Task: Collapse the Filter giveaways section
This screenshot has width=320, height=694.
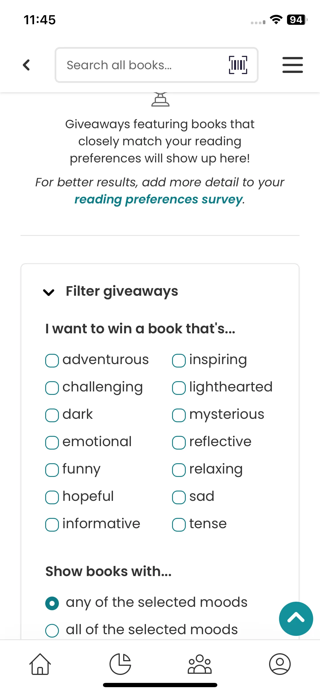Action: point(49,292)
